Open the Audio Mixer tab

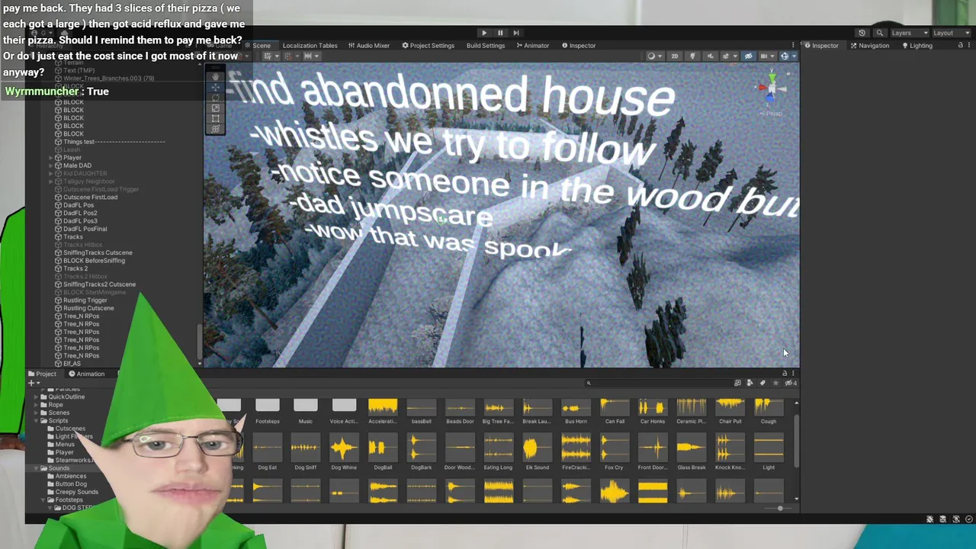(369, 45)
